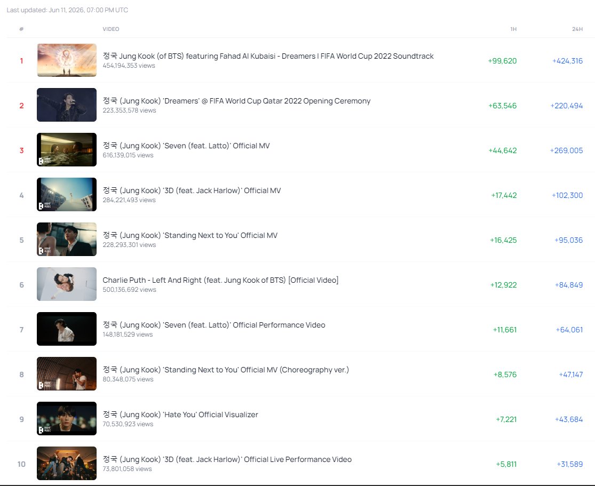Viewport: 595px width, 486px height.
Task: Open thumbnail of 'Standing Next to You' Official MV
Action: 66,239
